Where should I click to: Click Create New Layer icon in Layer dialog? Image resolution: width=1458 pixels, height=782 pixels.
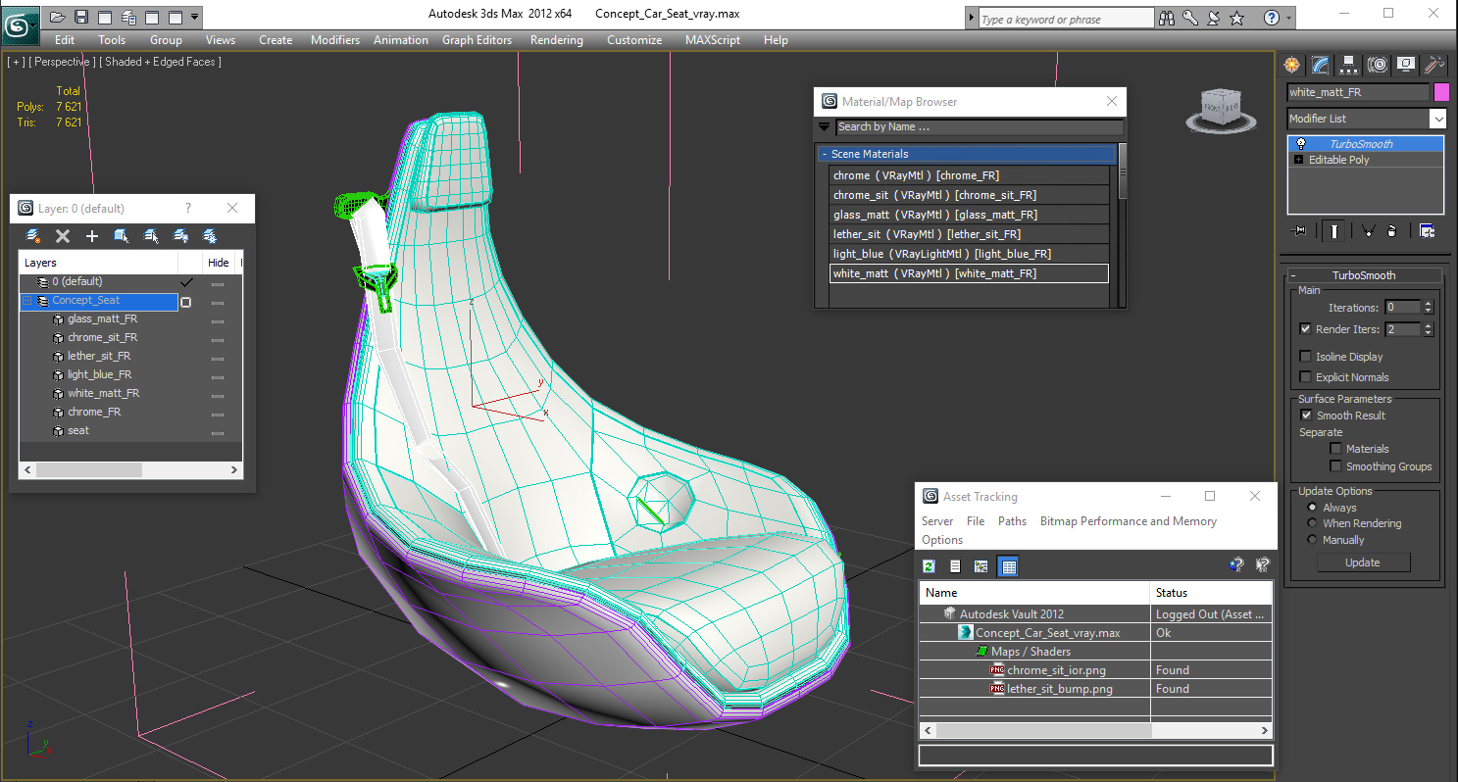tap(33, 236)
